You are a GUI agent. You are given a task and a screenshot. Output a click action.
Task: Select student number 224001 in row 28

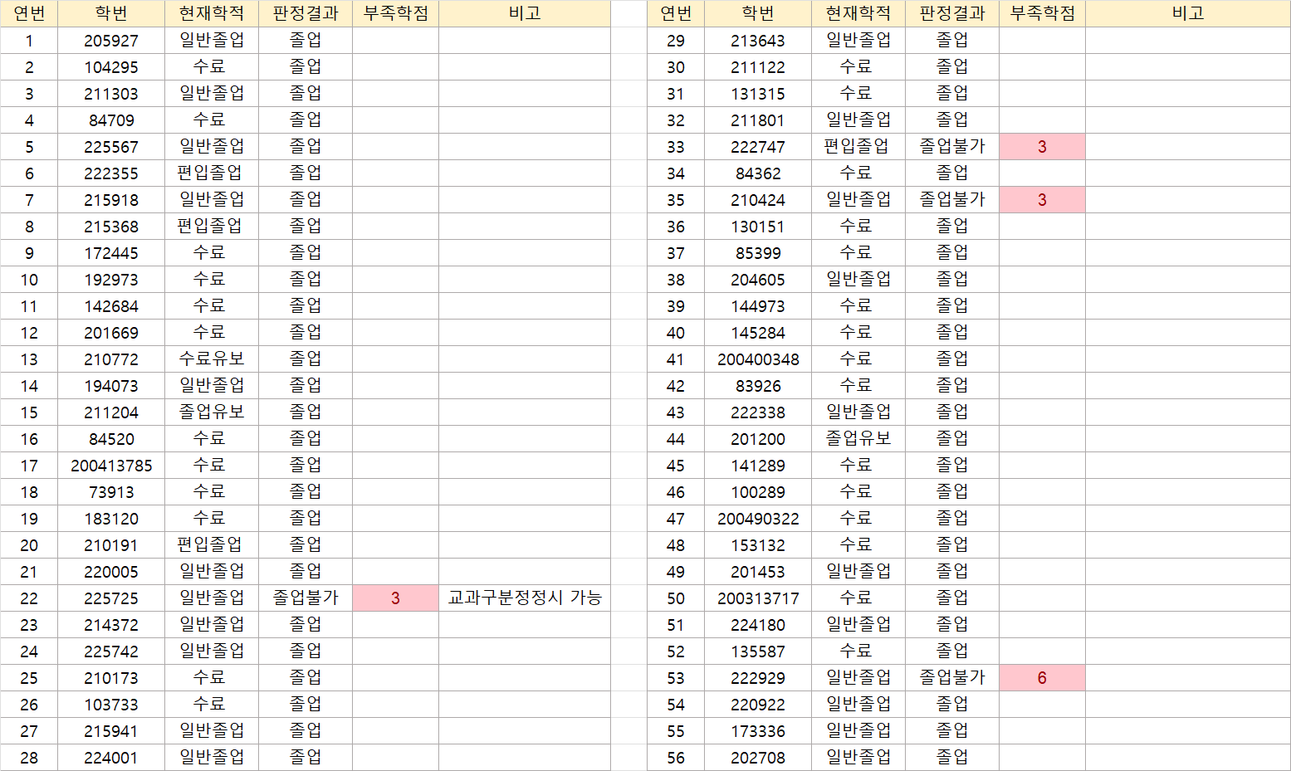111,758
